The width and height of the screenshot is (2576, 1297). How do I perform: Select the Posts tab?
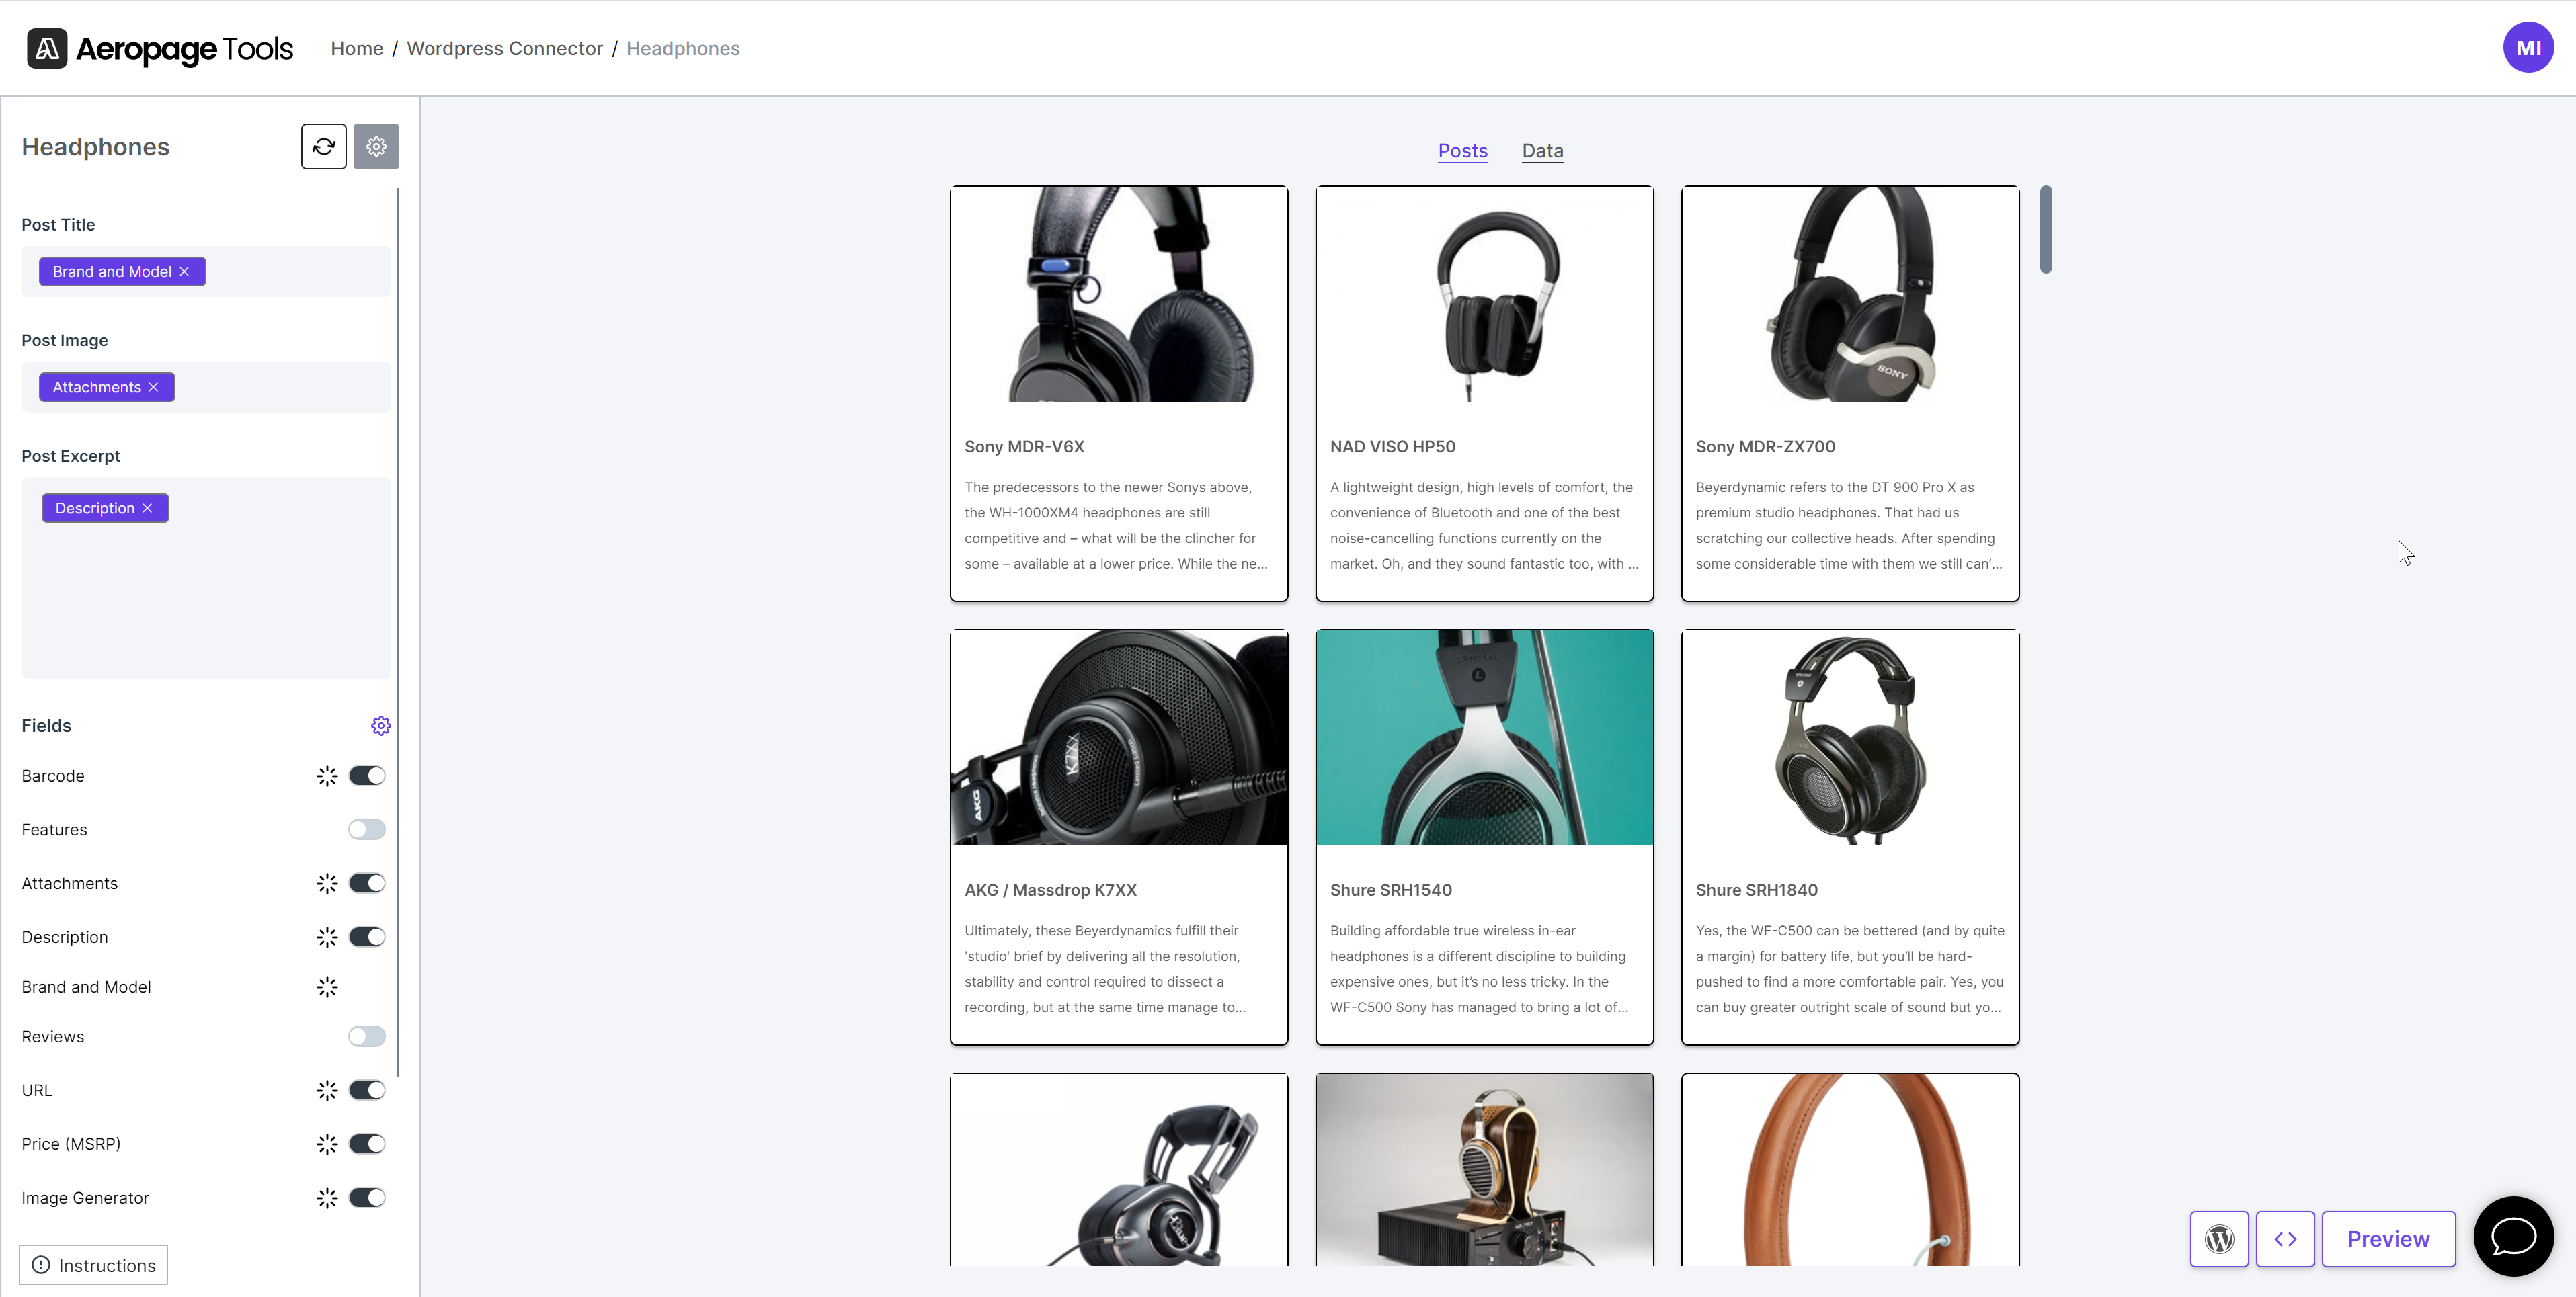point(1462,151)
